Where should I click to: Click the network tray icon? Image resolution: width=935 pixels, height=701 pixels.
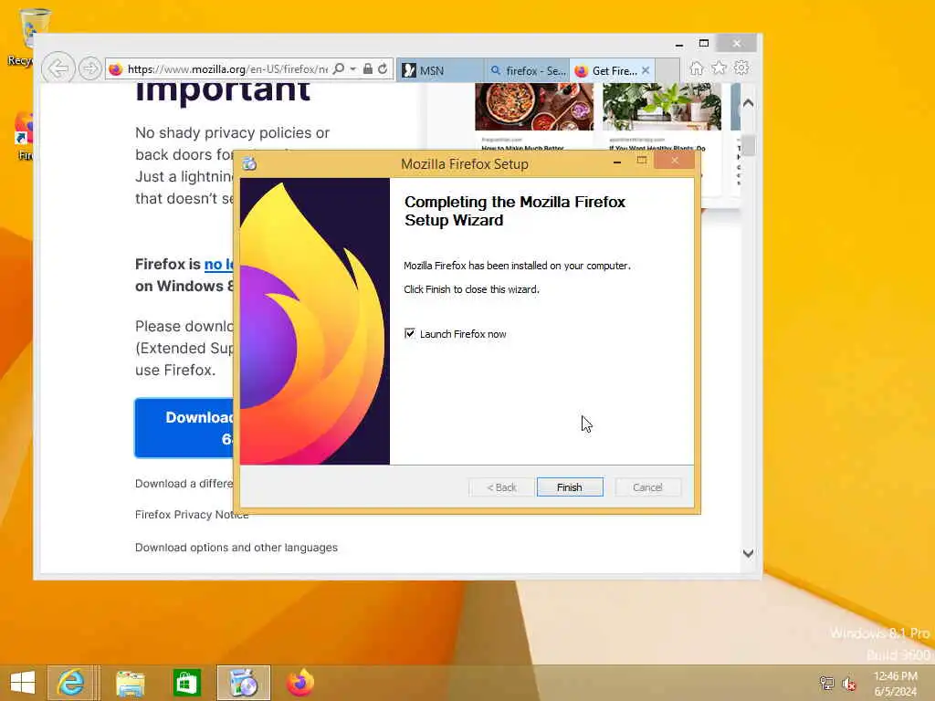point(826,683)
